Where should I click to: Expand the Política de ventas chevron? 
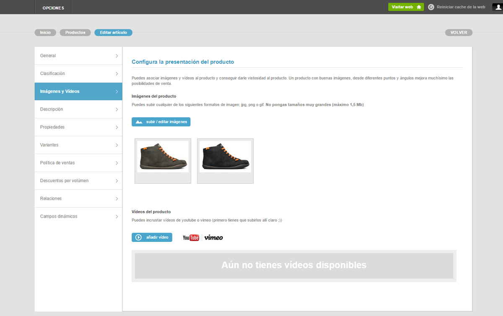[117, 163]
